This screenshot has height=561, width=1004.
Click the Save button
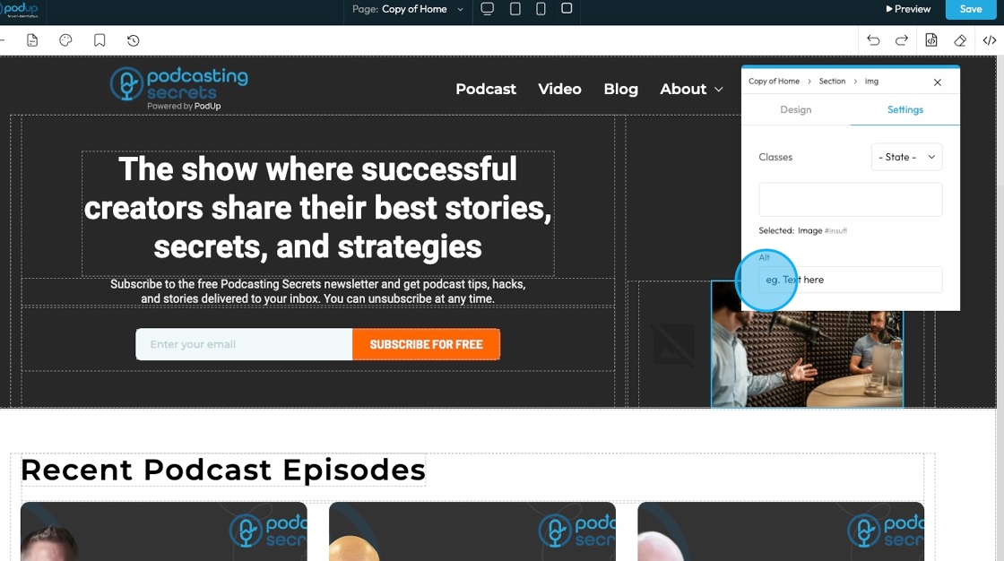point(971,9)
